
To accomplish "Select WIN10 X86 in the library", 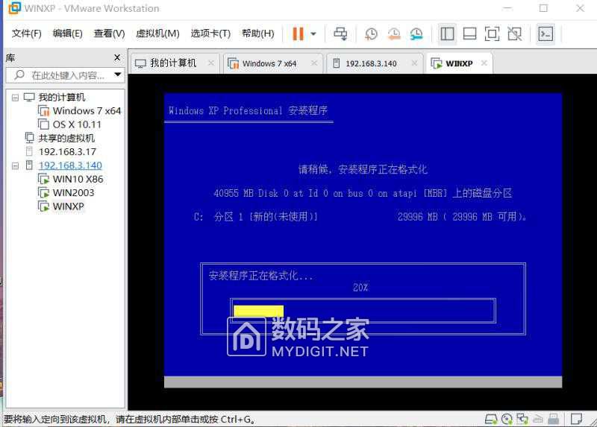I will click(78, 179).
